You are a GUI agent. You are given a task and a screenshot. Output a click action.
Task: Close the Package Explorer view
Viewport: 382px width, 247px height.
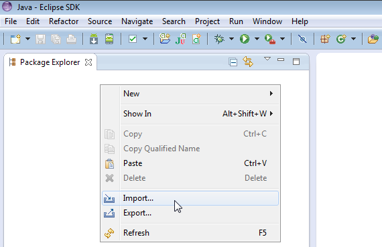[88, 62]
